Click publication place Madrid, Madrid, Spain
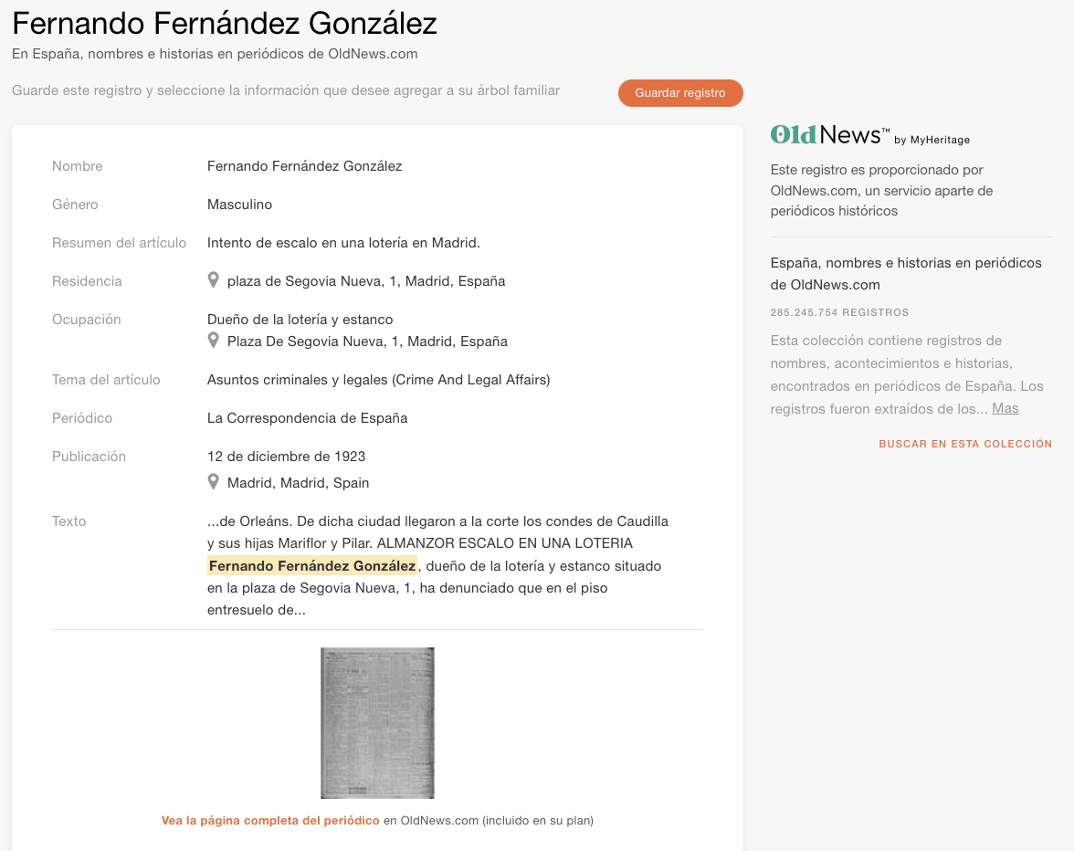Image resolution: width=1074 pixels, height=851 pixels. coord(299,483)
